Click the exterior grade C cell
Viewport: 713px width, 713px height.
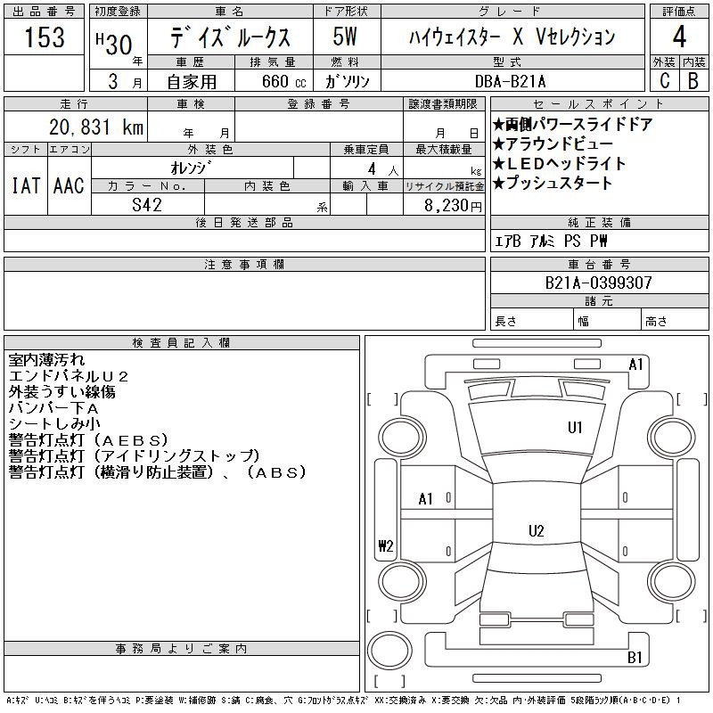point(664,80)
